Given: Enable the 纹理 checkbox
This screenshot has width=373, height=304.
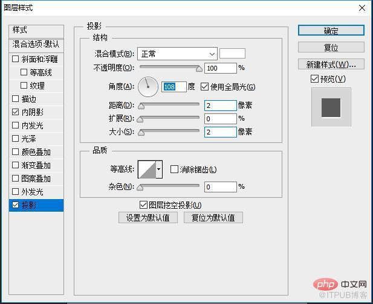Looking at the screenshot, I should 24,86.
